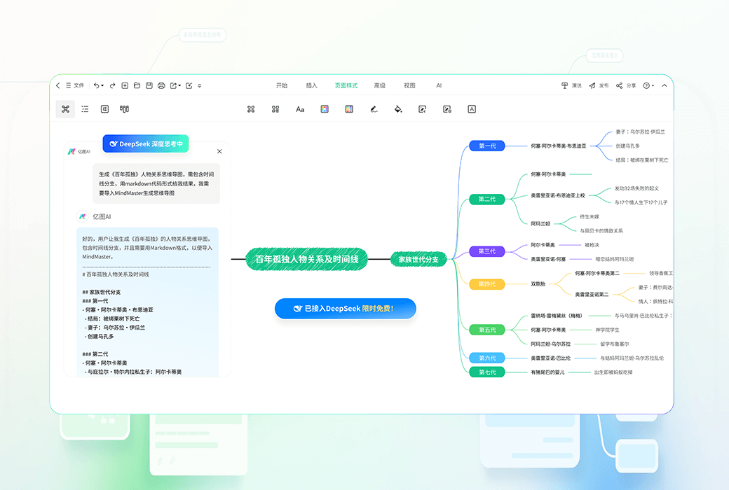
Task: Click the undo arrow icon
Action: [96, 85]
